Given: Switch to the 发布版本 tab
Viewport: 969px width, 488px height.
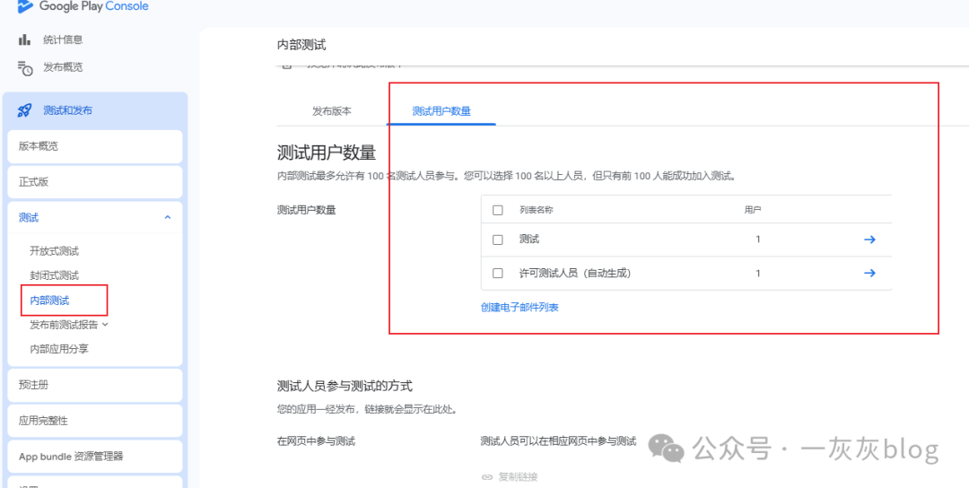Looking at the screenshot, I should point(332,112).
